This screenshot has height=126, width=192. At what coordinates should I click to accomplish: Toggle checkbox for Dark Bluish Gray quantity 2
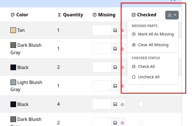[x=141, y=123]
